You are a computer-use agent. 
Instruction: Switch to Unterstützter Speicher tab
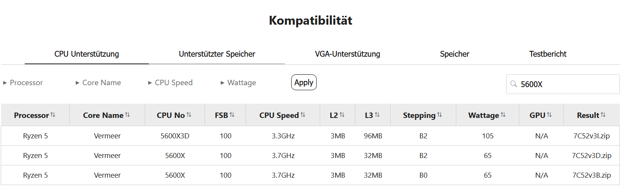click(217, 54)
